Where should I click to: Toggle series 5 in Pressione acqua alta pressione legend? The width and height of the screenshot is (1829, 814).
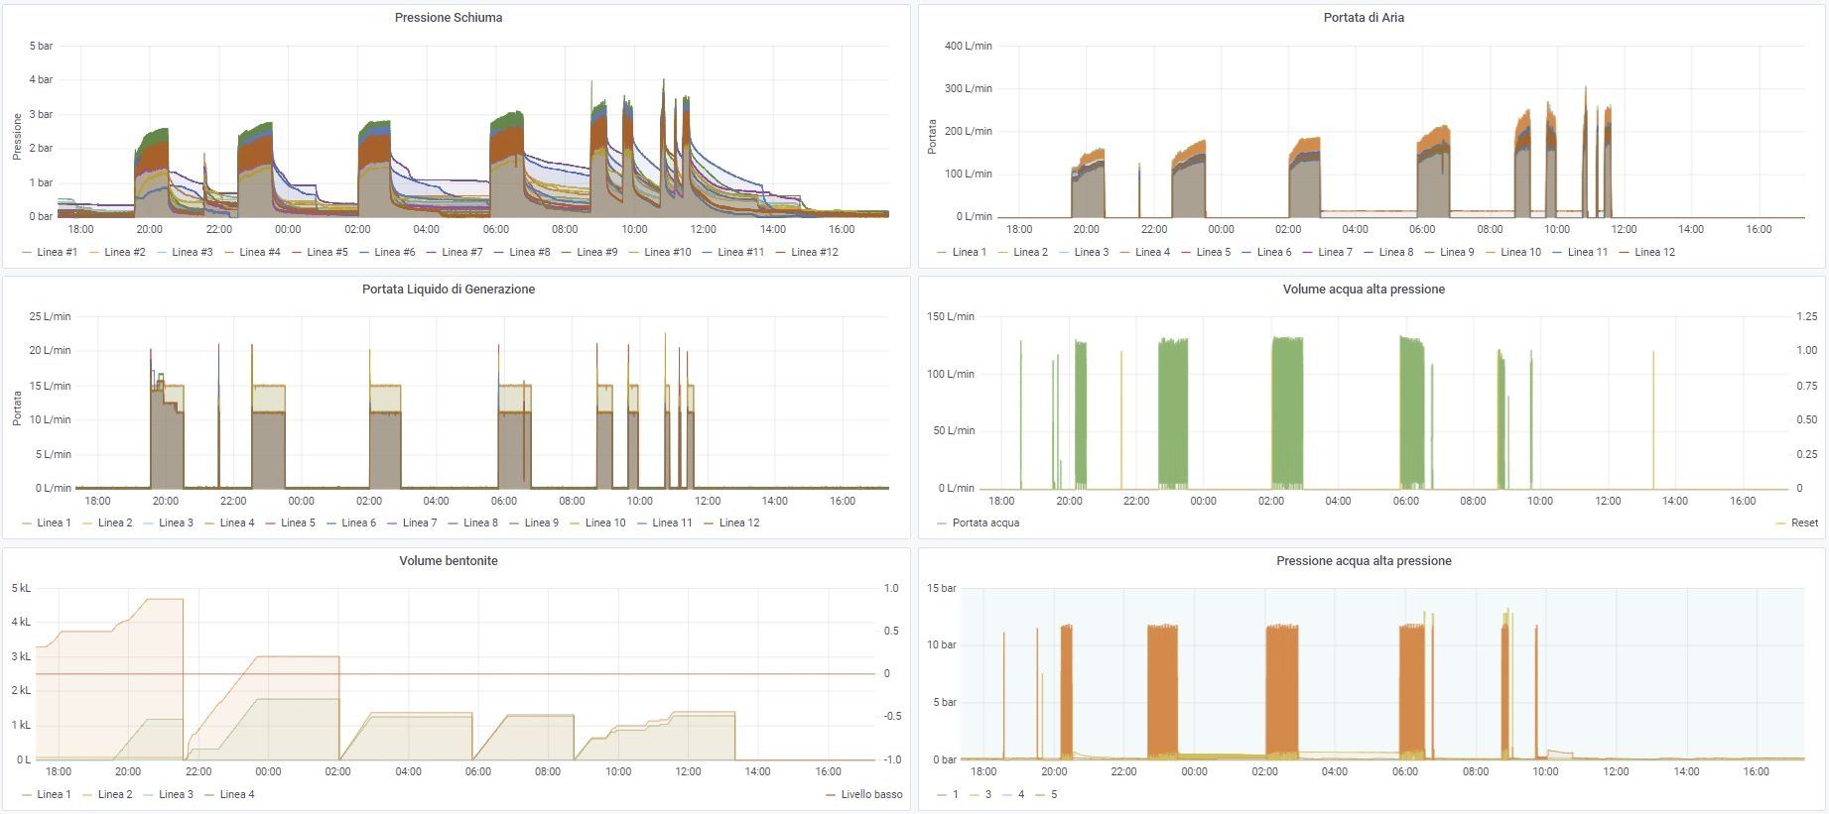pyautogui.click(x=1054, y=794)
